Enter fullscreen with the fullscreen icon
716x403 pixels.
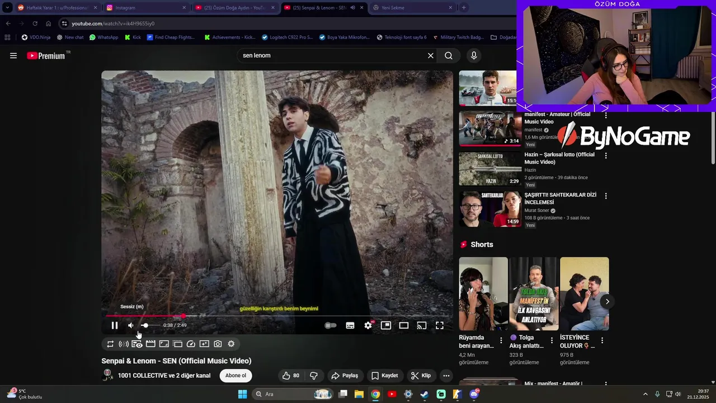[x=440, y=325]
